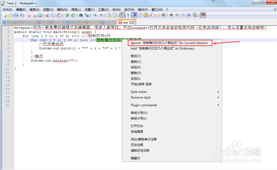Screen dimensions: 277x170
Task: Click the Start macro recording red dot
Action: [x=171, y=15]
